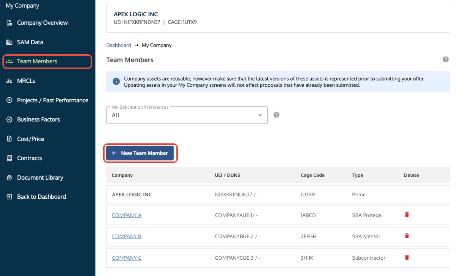
Task: Click the Team Members people icon
Action: 9,61
